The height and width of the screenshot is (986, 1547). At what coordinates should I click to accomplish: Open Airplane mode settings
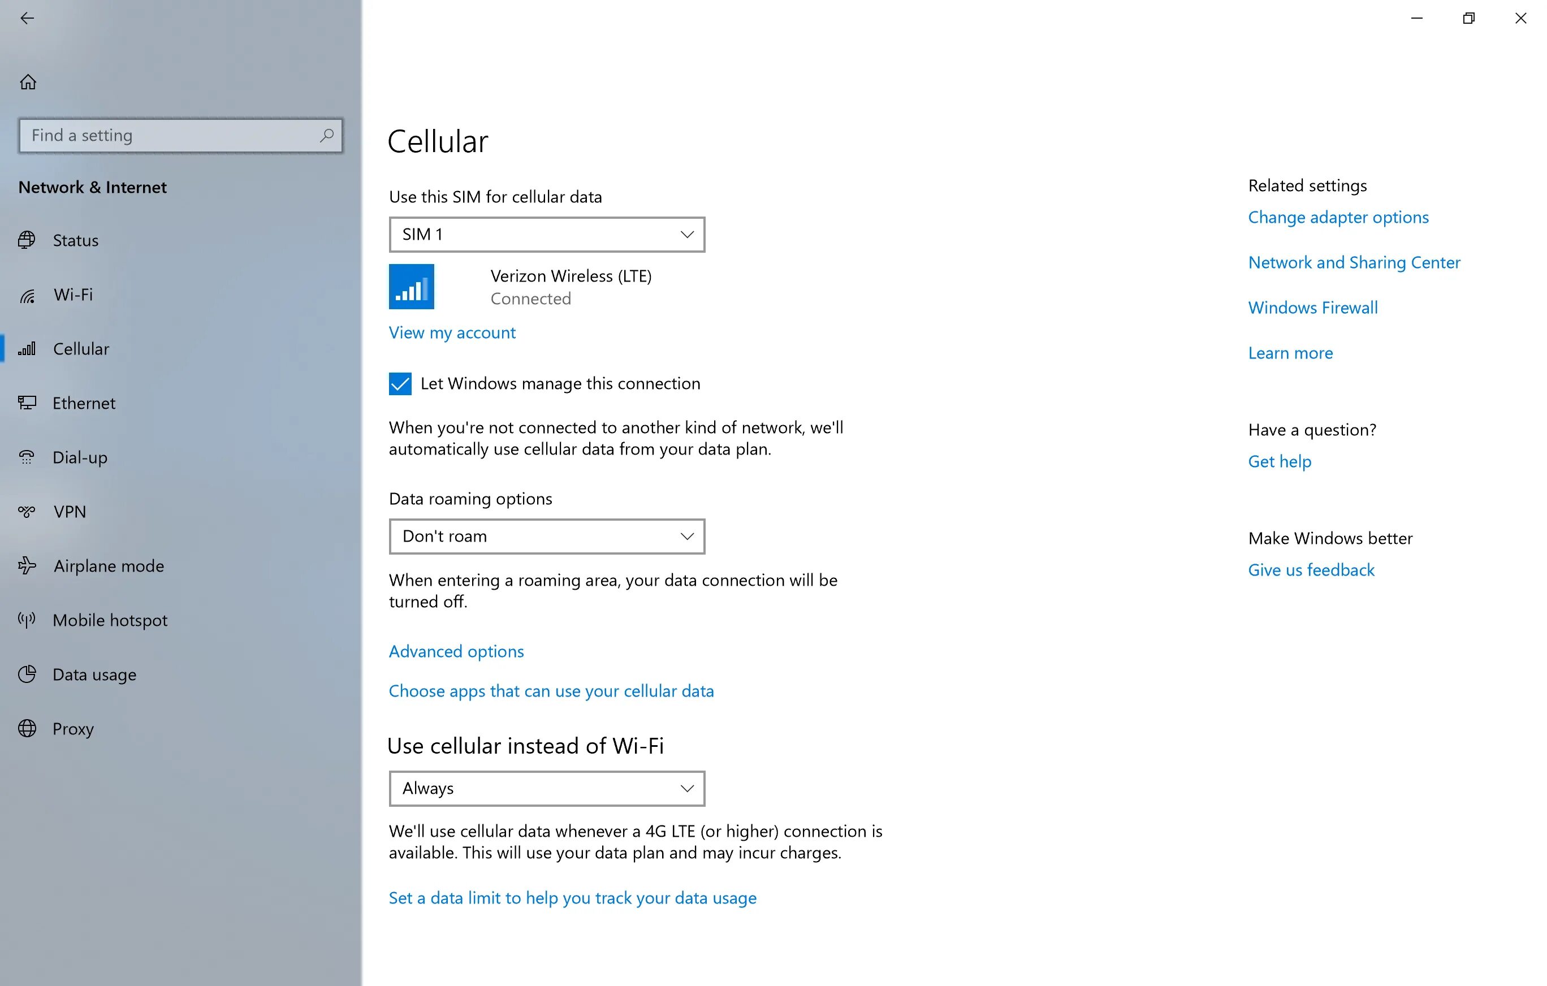[180, 565]
